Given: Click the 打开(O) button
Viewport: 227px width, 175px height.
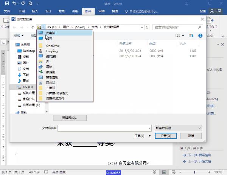Looking at the screenshot, I should pos(166,136).
